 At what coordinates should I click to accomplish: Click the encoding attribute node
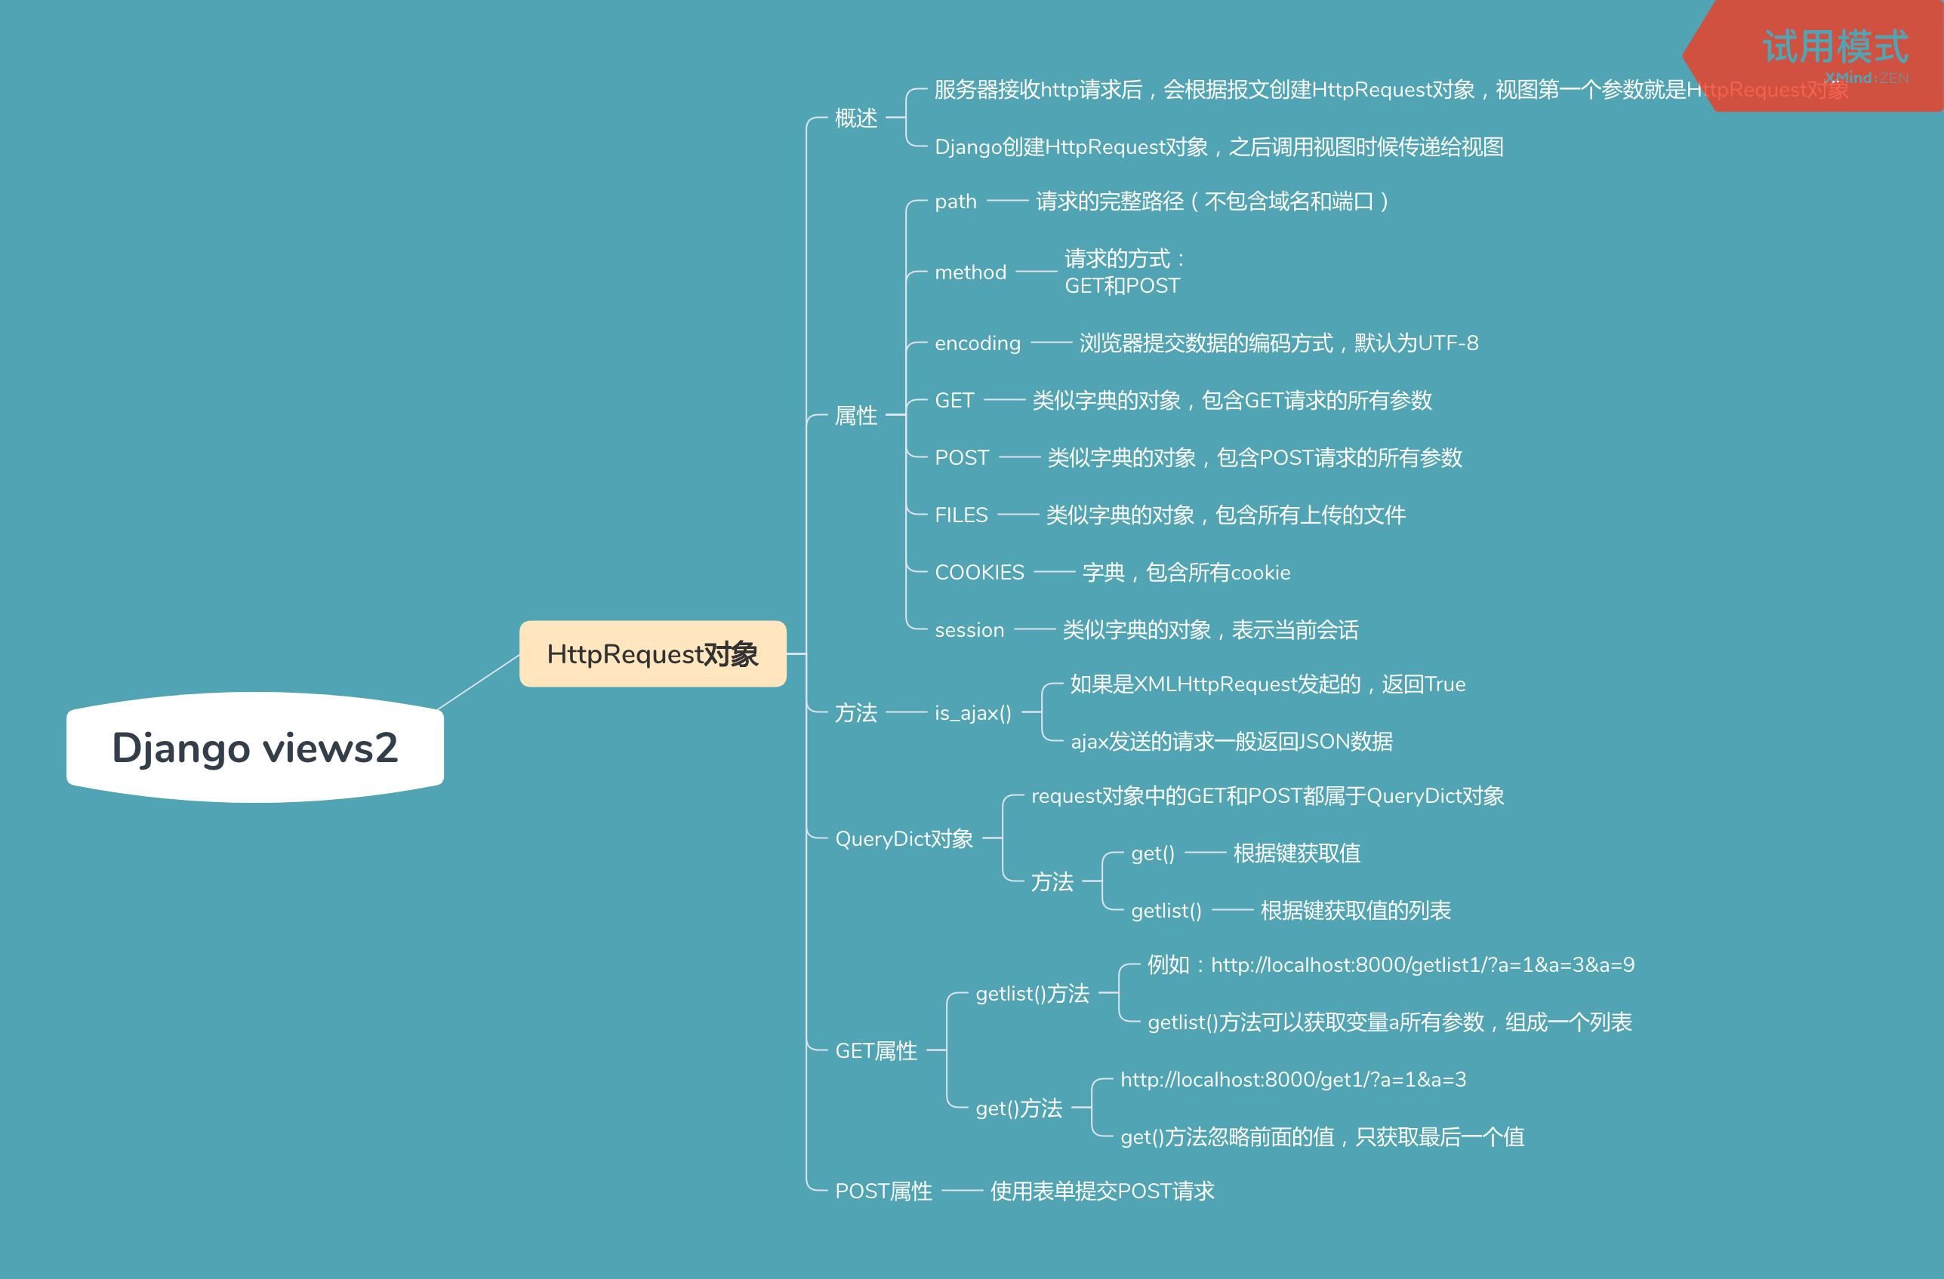(977, 343)
